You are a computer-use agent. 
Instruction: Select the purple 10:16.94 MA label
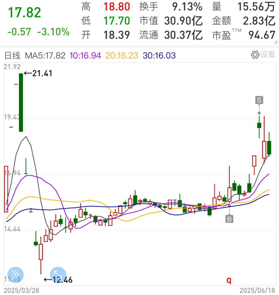tap(85, 56)
